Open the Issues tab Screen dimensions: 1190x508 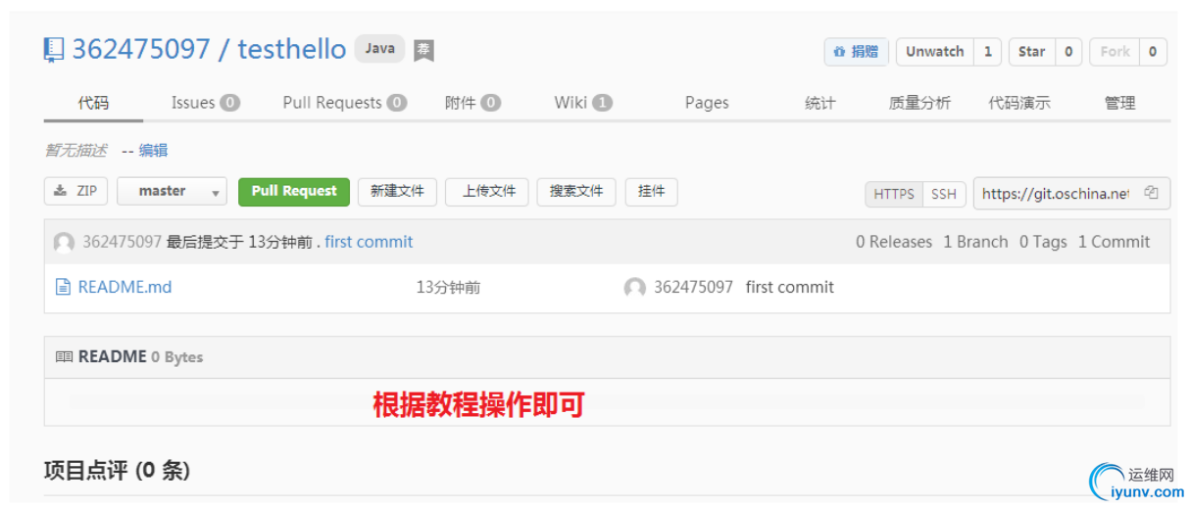[205, 103]
